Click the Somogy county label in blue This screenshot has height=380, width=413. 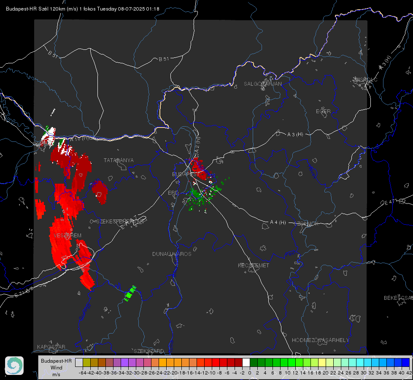(x=84, y=312)
